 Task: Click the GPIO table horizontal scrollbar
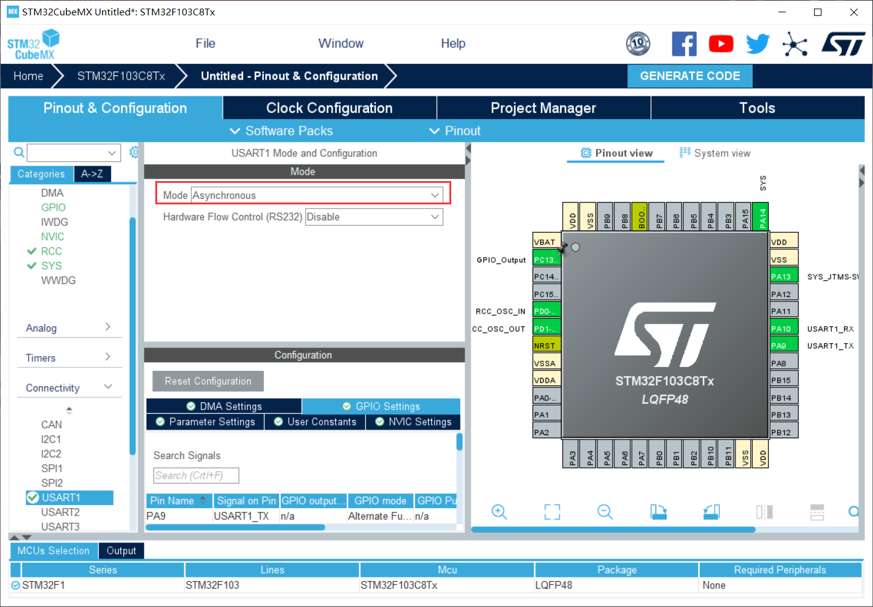(x=235, y=527)
